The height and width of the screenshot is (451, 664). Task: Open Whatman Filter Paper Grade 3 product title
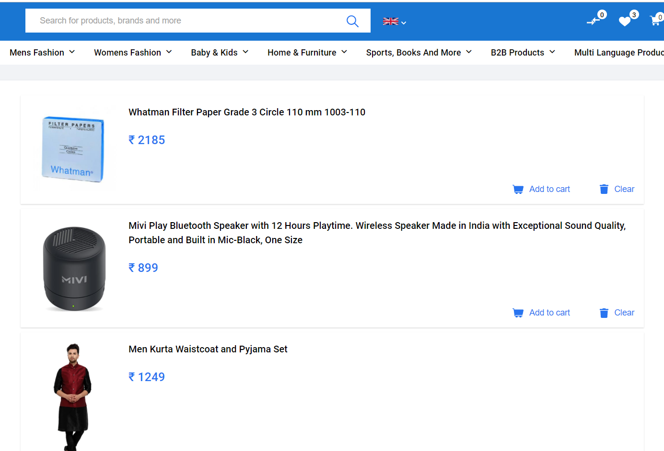tap(247, 112)
